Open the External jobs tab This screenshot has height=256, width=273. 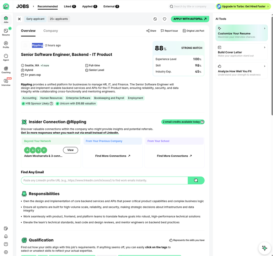click(111, 6)
